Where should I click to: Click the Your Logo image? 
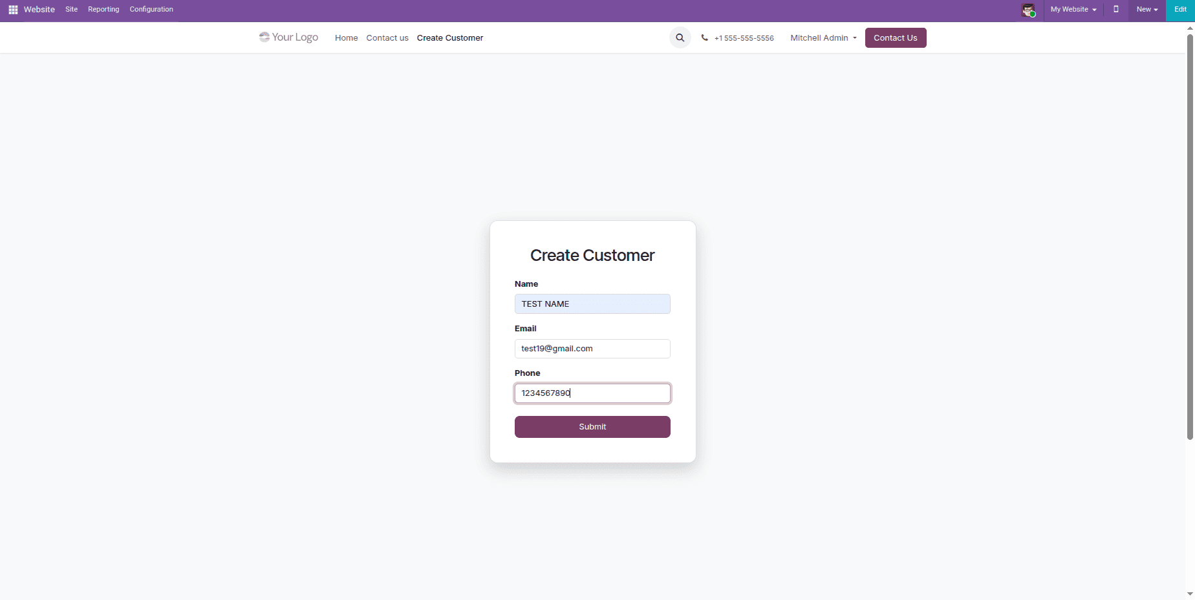288,37
